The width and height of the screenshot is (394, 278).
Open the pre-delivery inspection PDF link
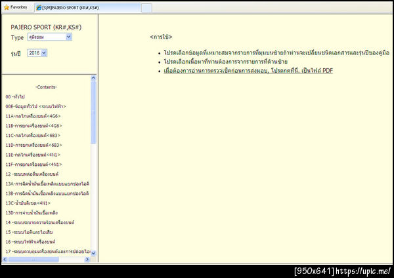coord(248,71)
